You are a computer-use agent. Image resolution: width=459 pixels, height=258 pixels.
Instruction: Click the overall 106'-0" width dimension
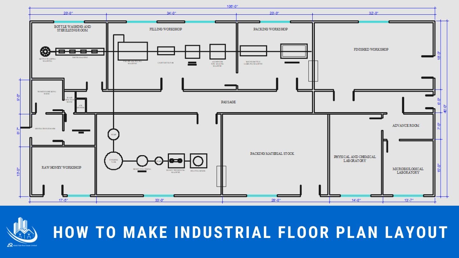point(232,6)
